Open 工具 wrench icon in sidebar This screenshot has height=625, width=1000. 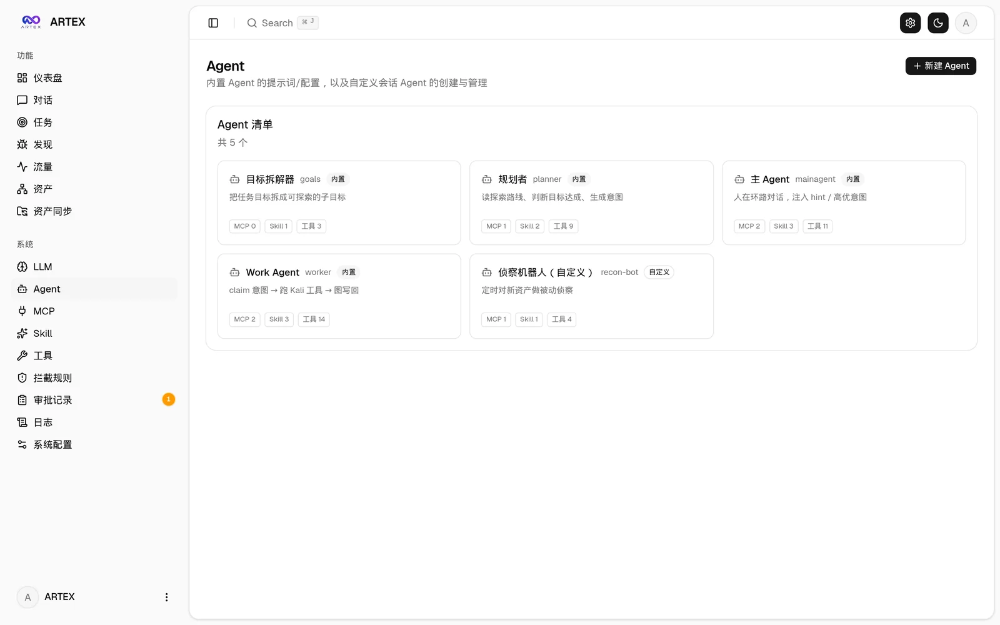pyautogui.click(x=22, y=356)
